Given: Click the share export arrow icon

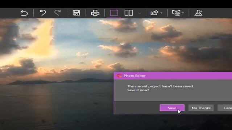Looking at the screenshot, I should pyautogui.click(x=154, y=13).
